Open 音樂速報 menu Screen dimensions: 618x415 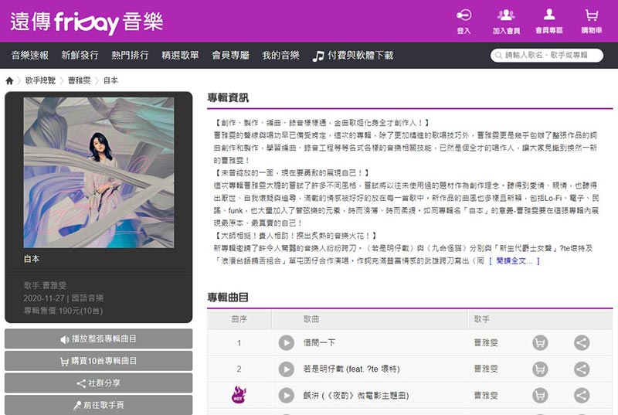[x=30, y=55]
